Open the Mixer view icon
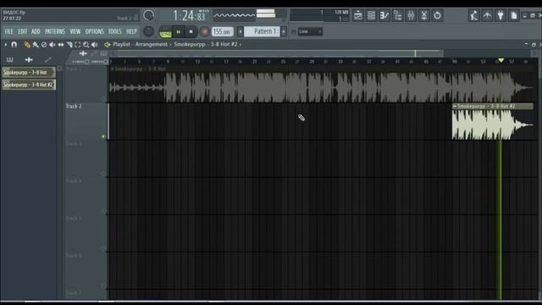 pyautogui.click(x=411, y=15)
